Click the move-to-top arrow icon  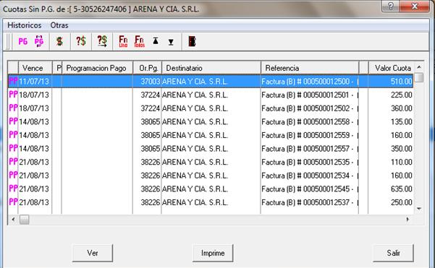click(x=156, y=41)
